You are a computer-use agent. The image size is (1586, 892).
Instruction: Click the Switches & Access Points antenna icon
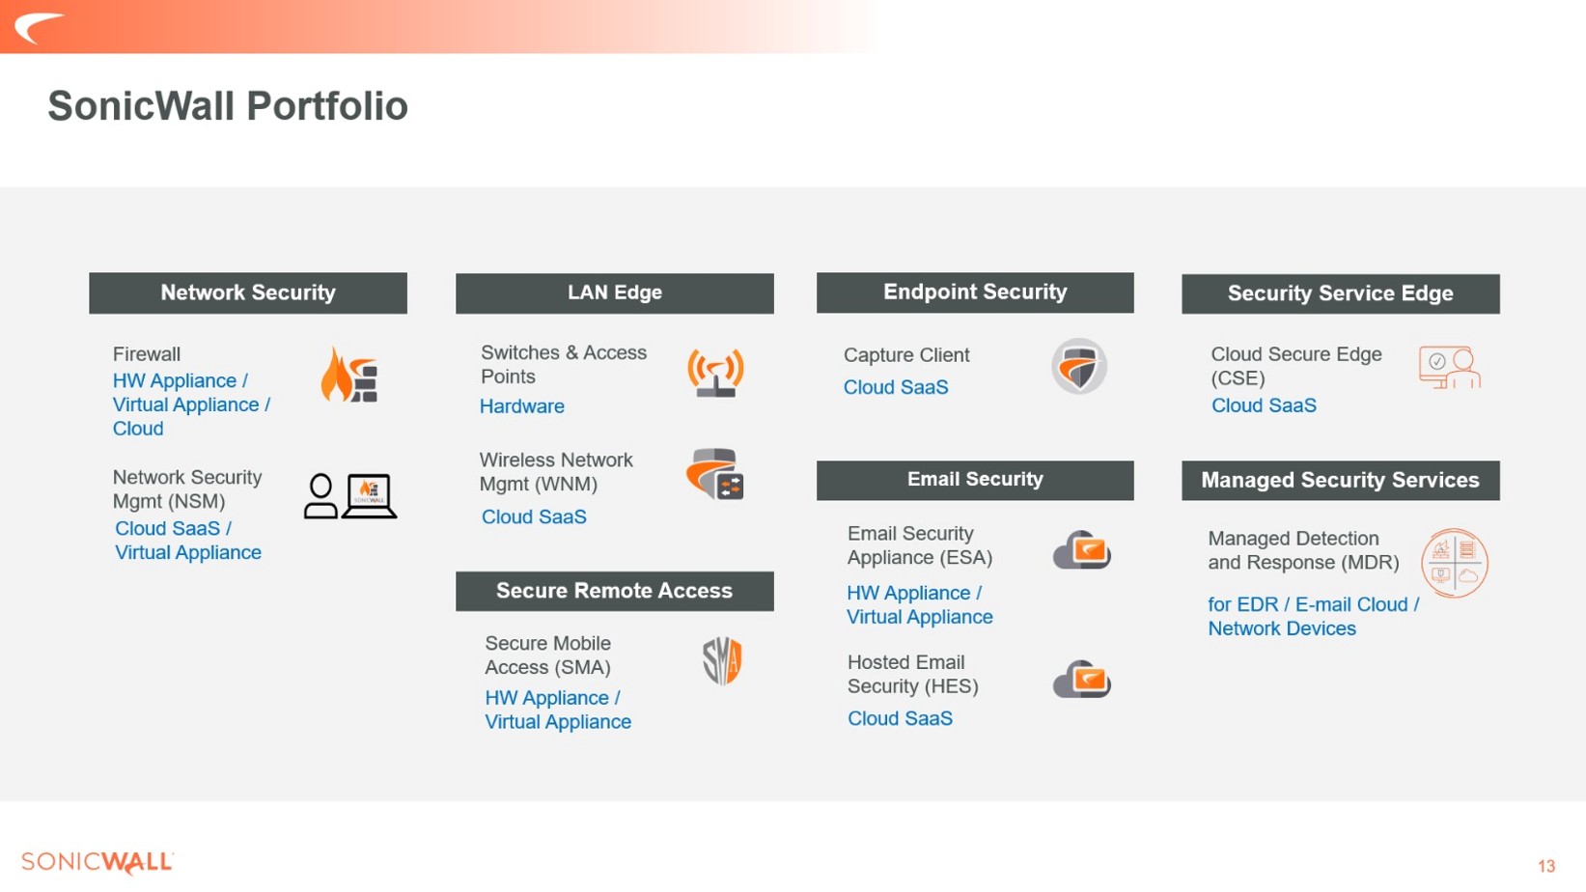point(715,373)
